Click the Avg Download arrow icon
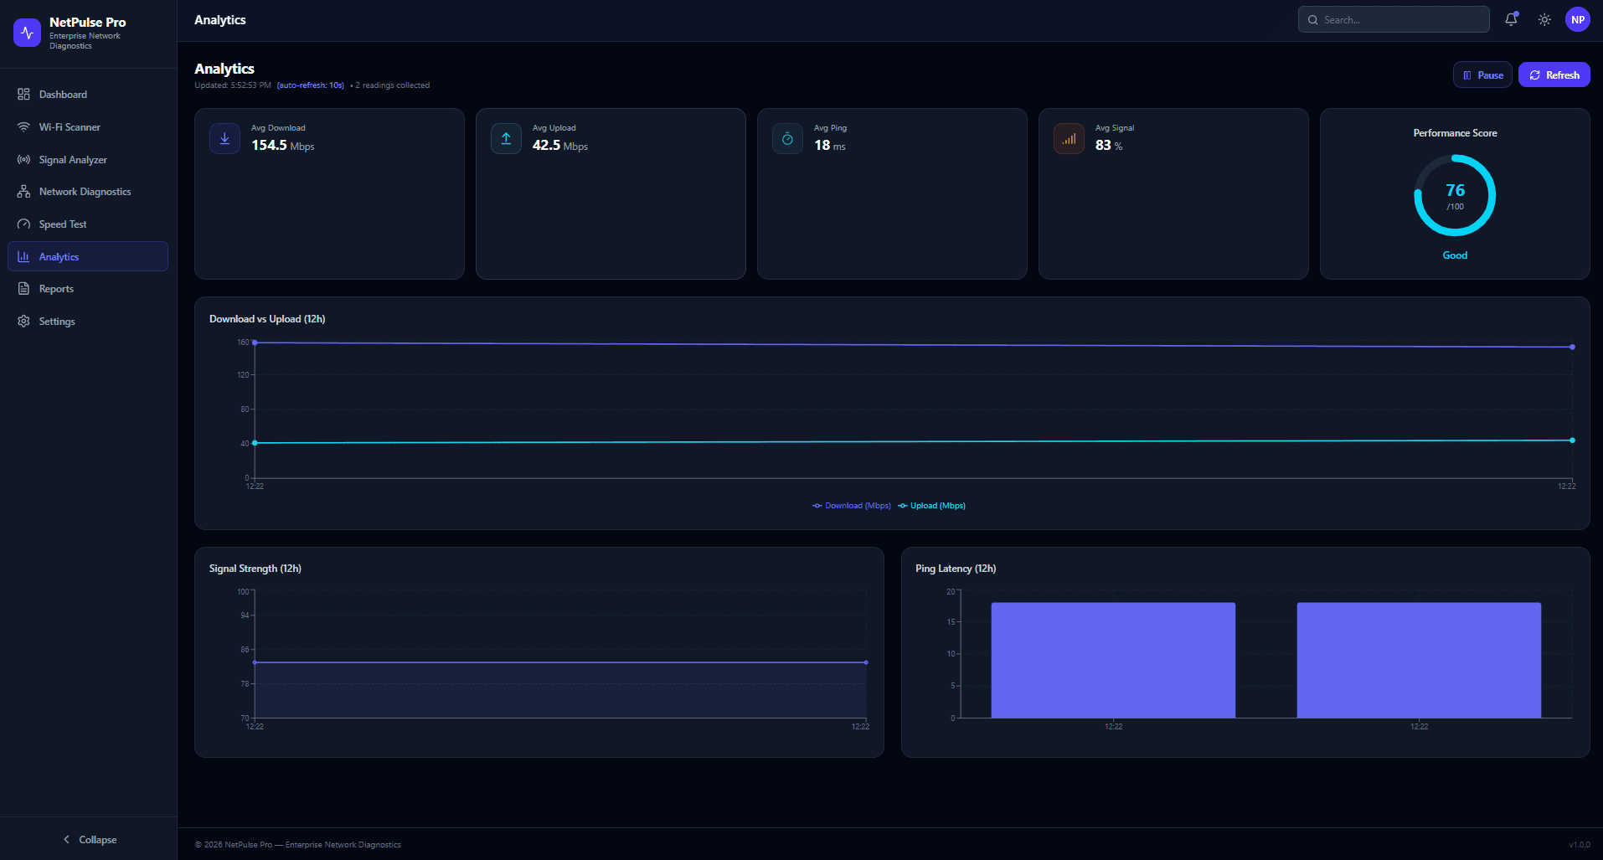 click(224, 139)
